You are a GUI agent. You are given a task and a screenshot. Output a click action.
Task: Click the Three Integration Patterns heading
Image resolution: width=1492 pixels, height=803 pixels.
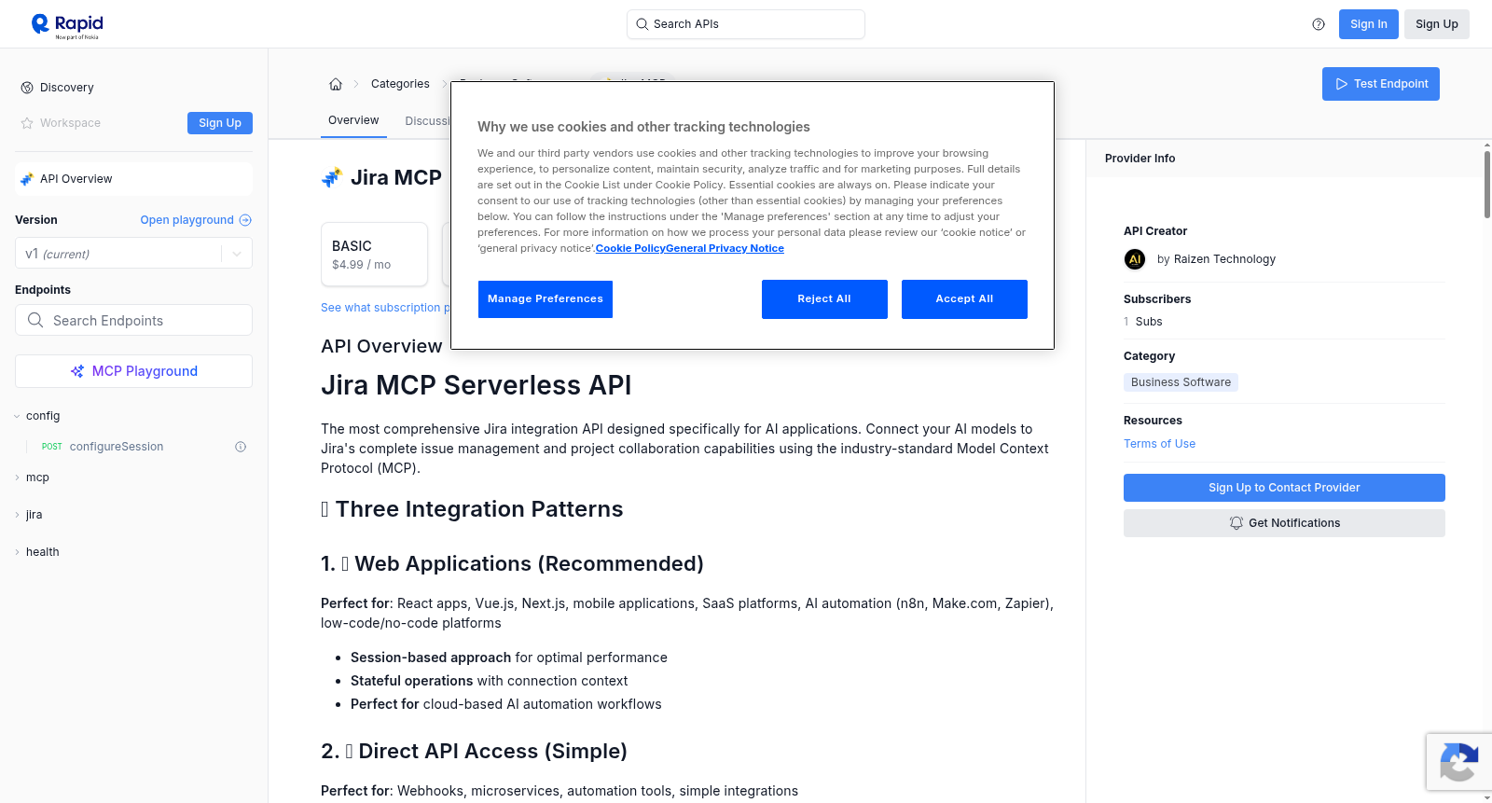(472, 509)
